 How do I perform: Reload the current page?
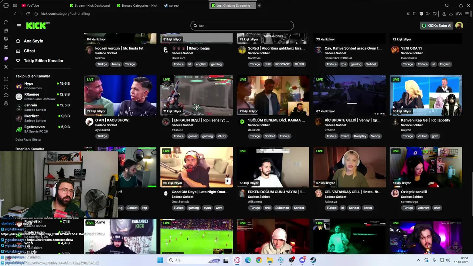28,14
